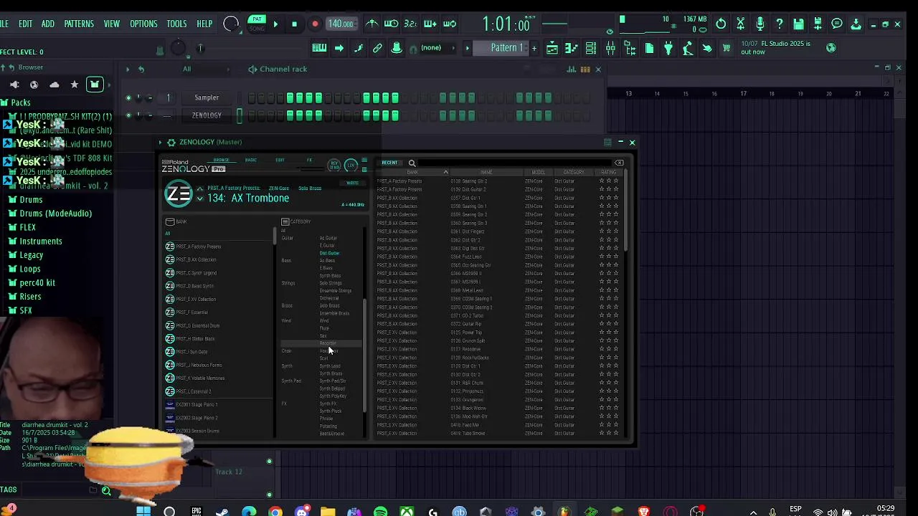
Task: Select Synth Lead category in ZENOLOGY
Action: click(x=330, y=366)
